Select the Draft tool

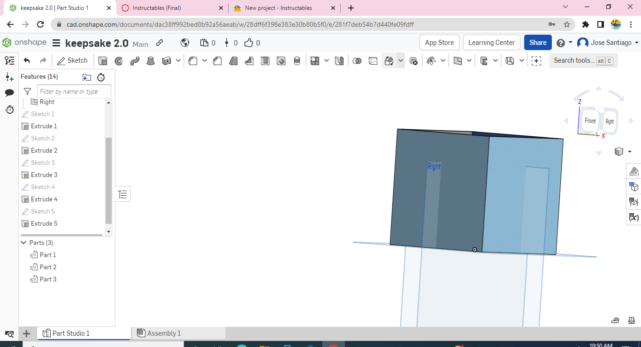(233, 61)
